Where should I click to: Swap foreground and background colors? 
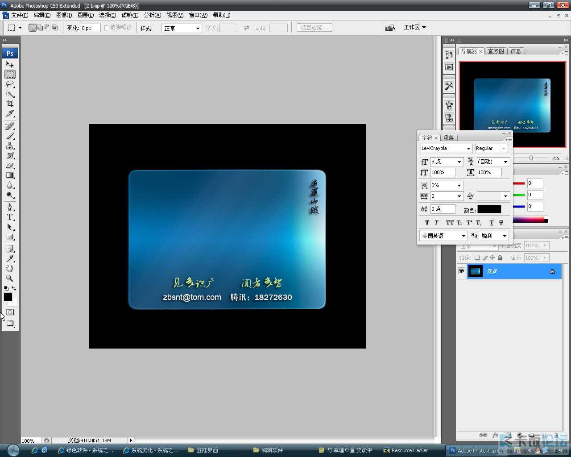14,288
